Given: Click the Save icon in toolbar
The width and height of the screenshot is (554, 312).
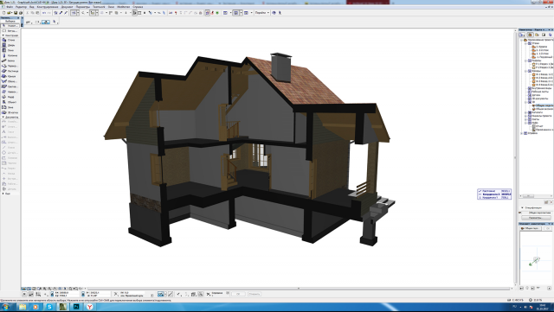Looking at the screenshot, I should coord(16,13).
